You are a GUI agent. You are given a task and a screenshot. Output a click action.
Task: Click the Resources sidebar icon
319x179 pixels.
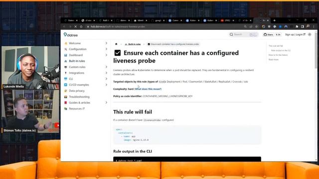66,108
